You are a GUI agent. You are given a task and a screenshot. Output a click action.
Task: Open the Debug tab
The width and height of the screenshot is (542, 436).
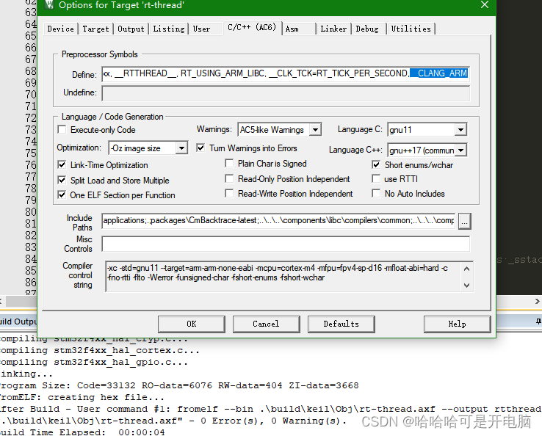pyautogui.click(x=367, y=29)
